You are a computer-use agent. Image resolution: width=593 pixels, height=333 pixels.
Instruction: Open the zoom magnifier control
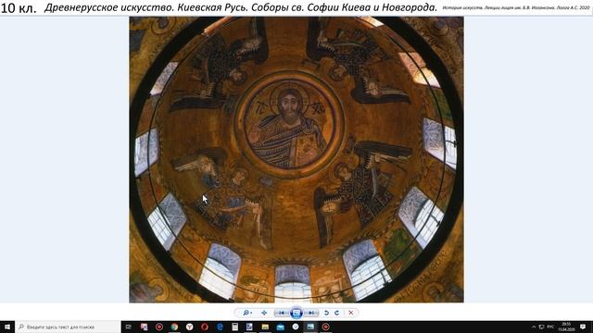(247, 313)
